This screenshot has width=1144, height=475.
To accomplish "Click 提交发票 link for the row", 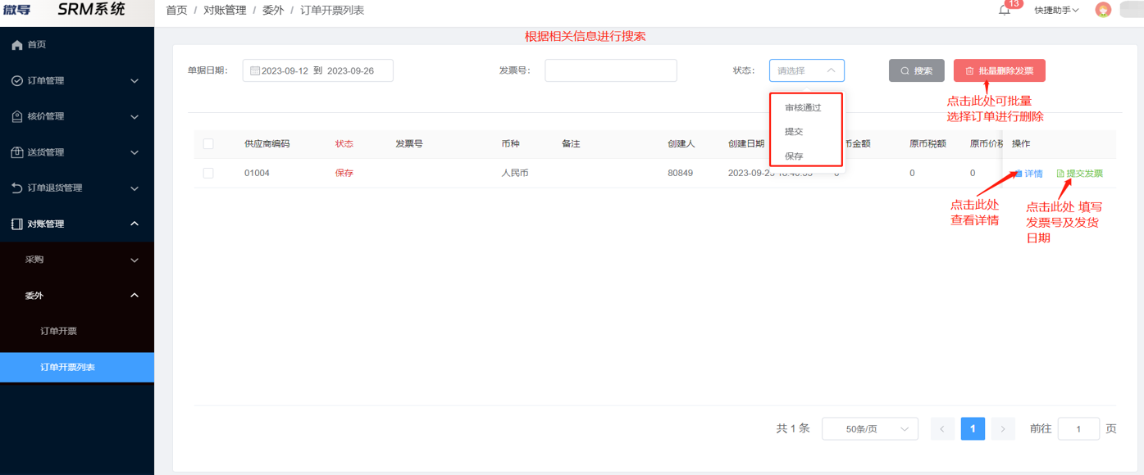I will pos(1080,174).
